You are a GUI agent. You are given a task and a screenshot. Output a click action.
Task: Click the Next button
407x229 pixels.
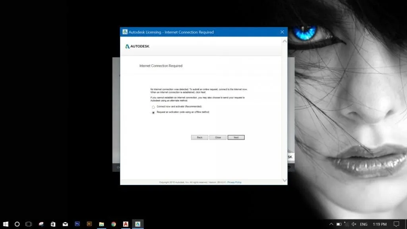[x=236, y=137]
